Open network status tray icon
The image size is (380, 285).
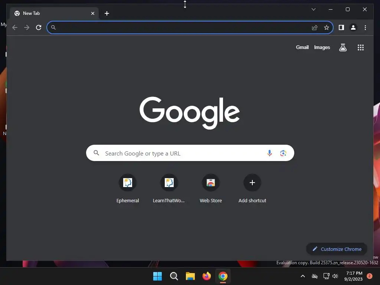326,276
